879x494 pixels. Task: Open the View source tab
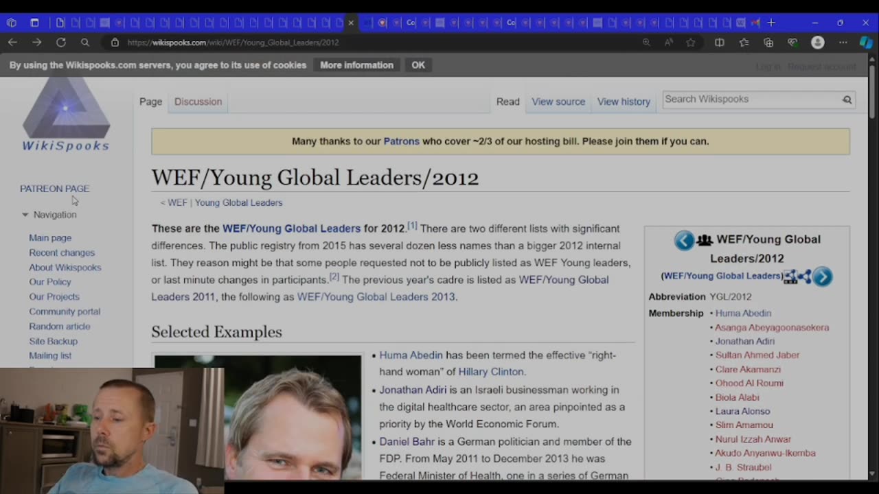[558, 102]
